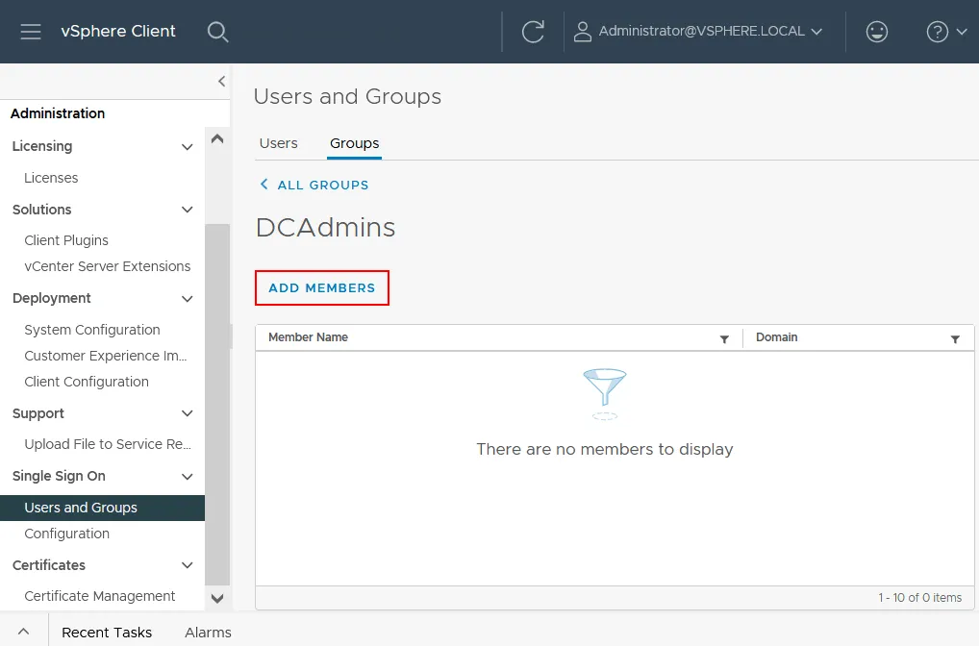Expand the bottom Recent Tasks panel
The image size is (979, 646).
coord(23,632)
